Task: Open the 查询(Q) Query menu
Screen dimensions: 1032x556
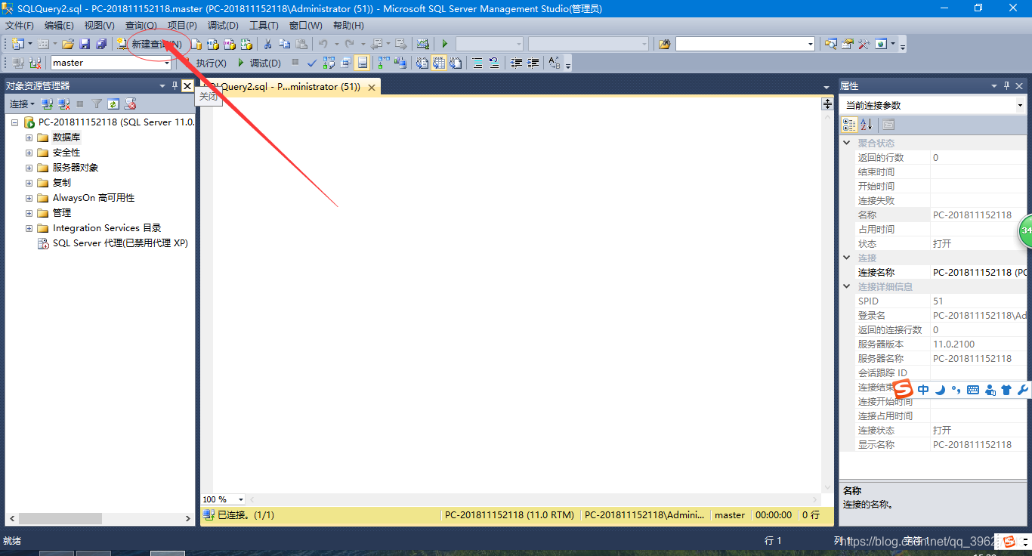Action: (141, 26)
